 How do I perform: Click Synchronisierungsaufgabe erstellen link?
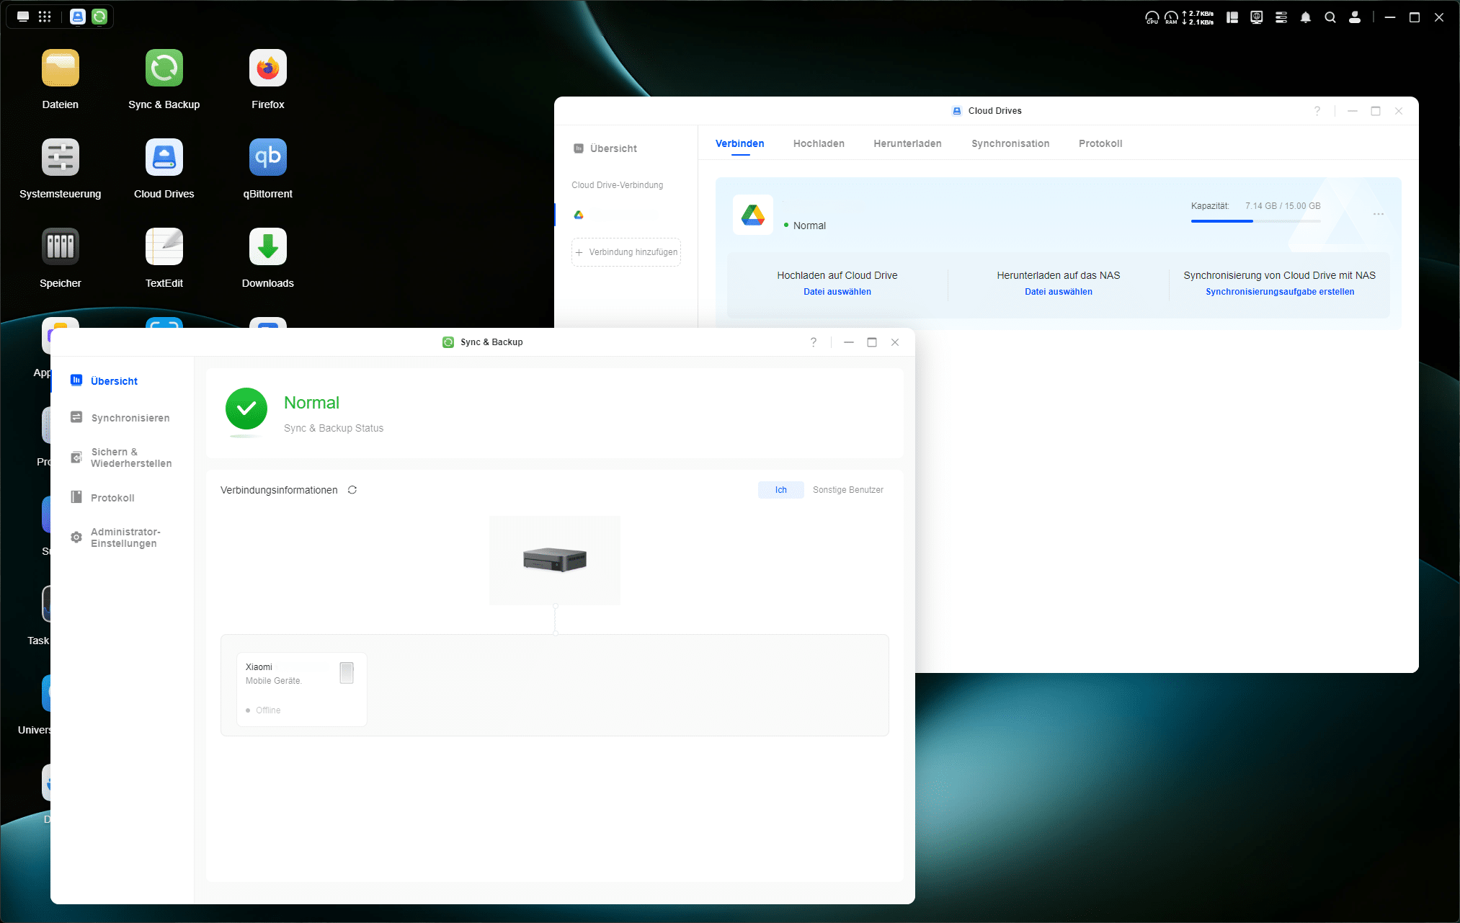point(1279,292)
